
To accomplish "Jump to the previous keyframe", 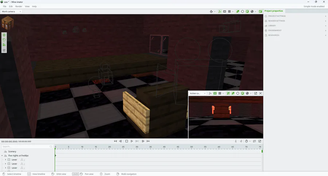I will [116, 141].
